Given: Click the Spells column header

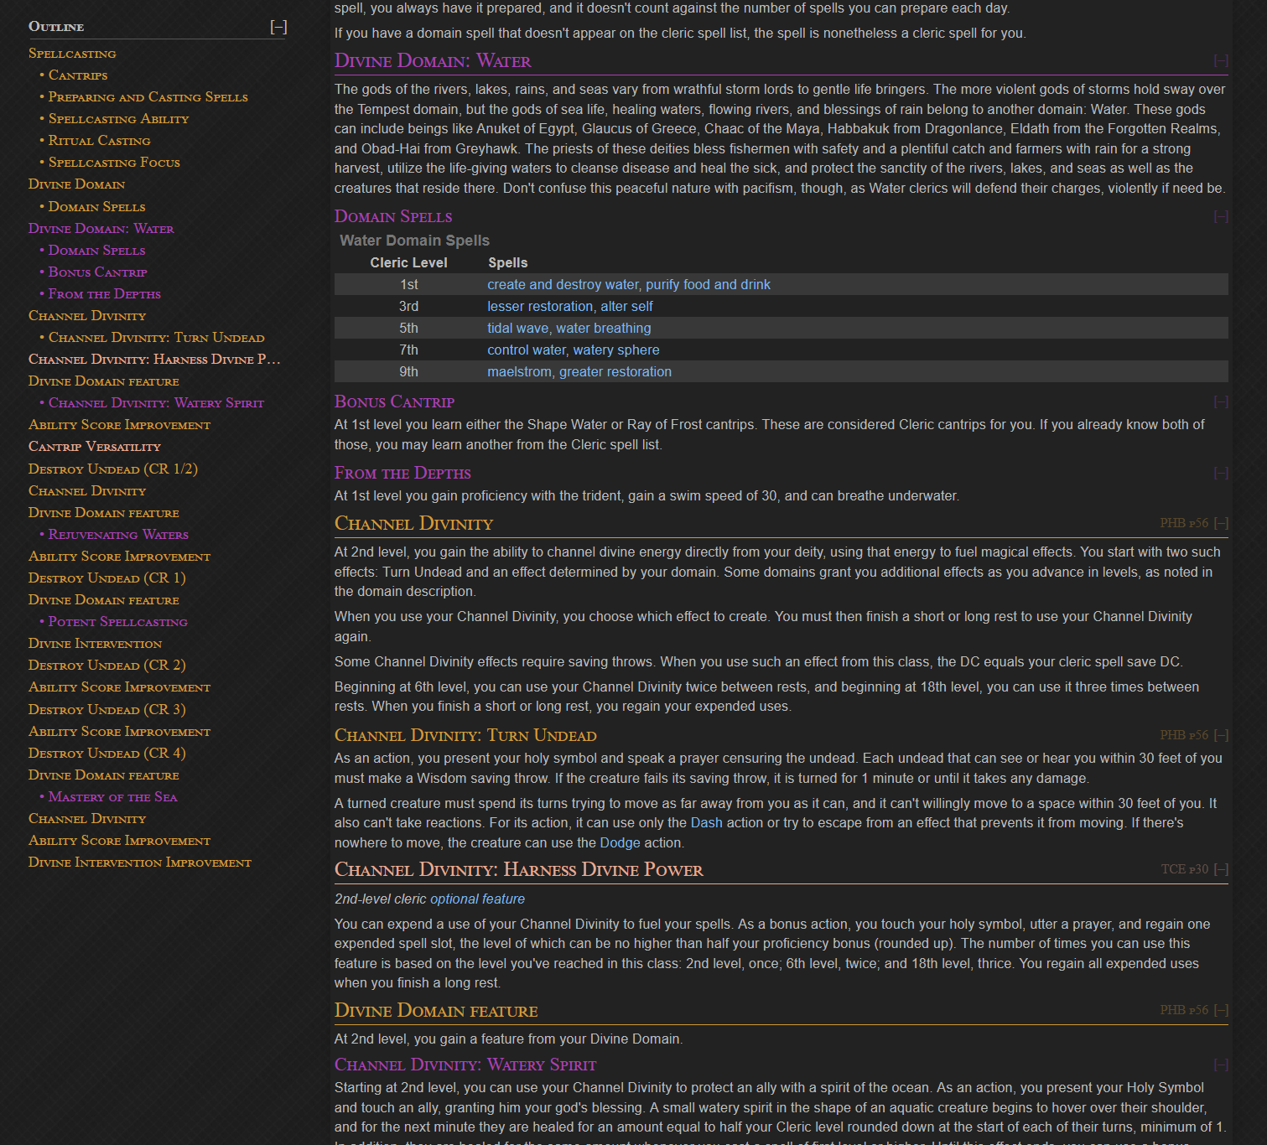Looking at the screenshot, I should pos(507,262).
